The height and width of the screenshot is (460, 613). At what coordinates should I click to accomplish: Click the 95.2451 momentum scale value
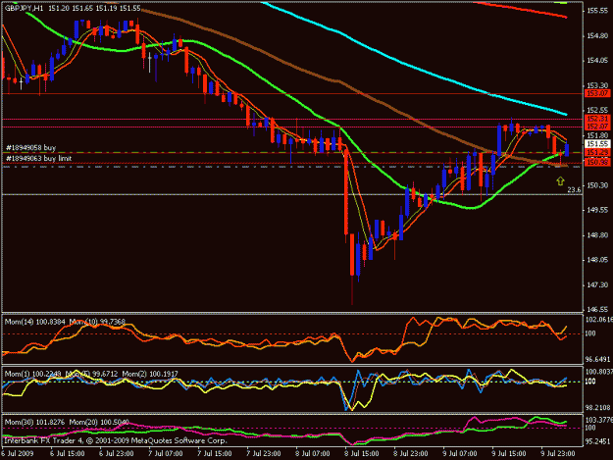(598, 440)
